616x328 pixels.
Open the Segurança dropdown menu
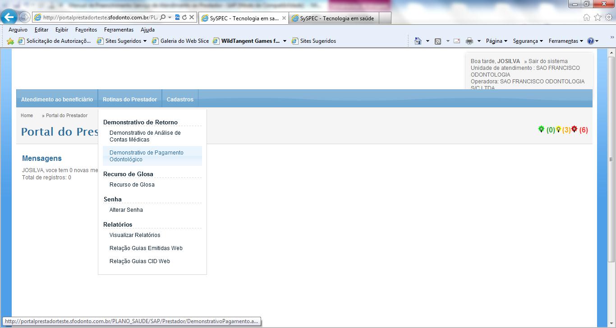pyautogui.click(x=528, y=41)
